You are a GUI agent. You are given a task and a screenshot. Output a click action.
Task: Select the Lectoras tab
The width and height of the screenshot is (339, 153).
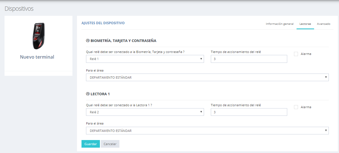[305, 24]
